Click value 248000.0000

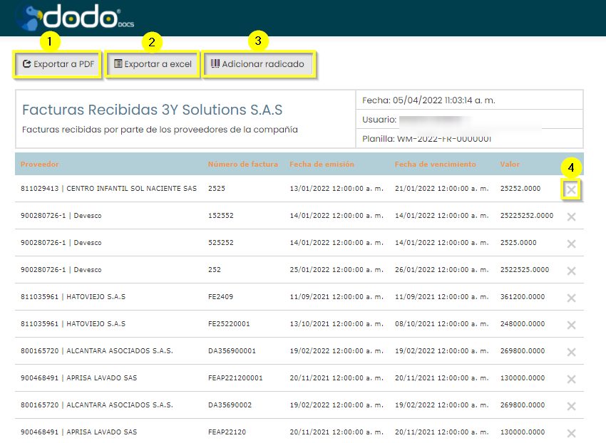523,323
